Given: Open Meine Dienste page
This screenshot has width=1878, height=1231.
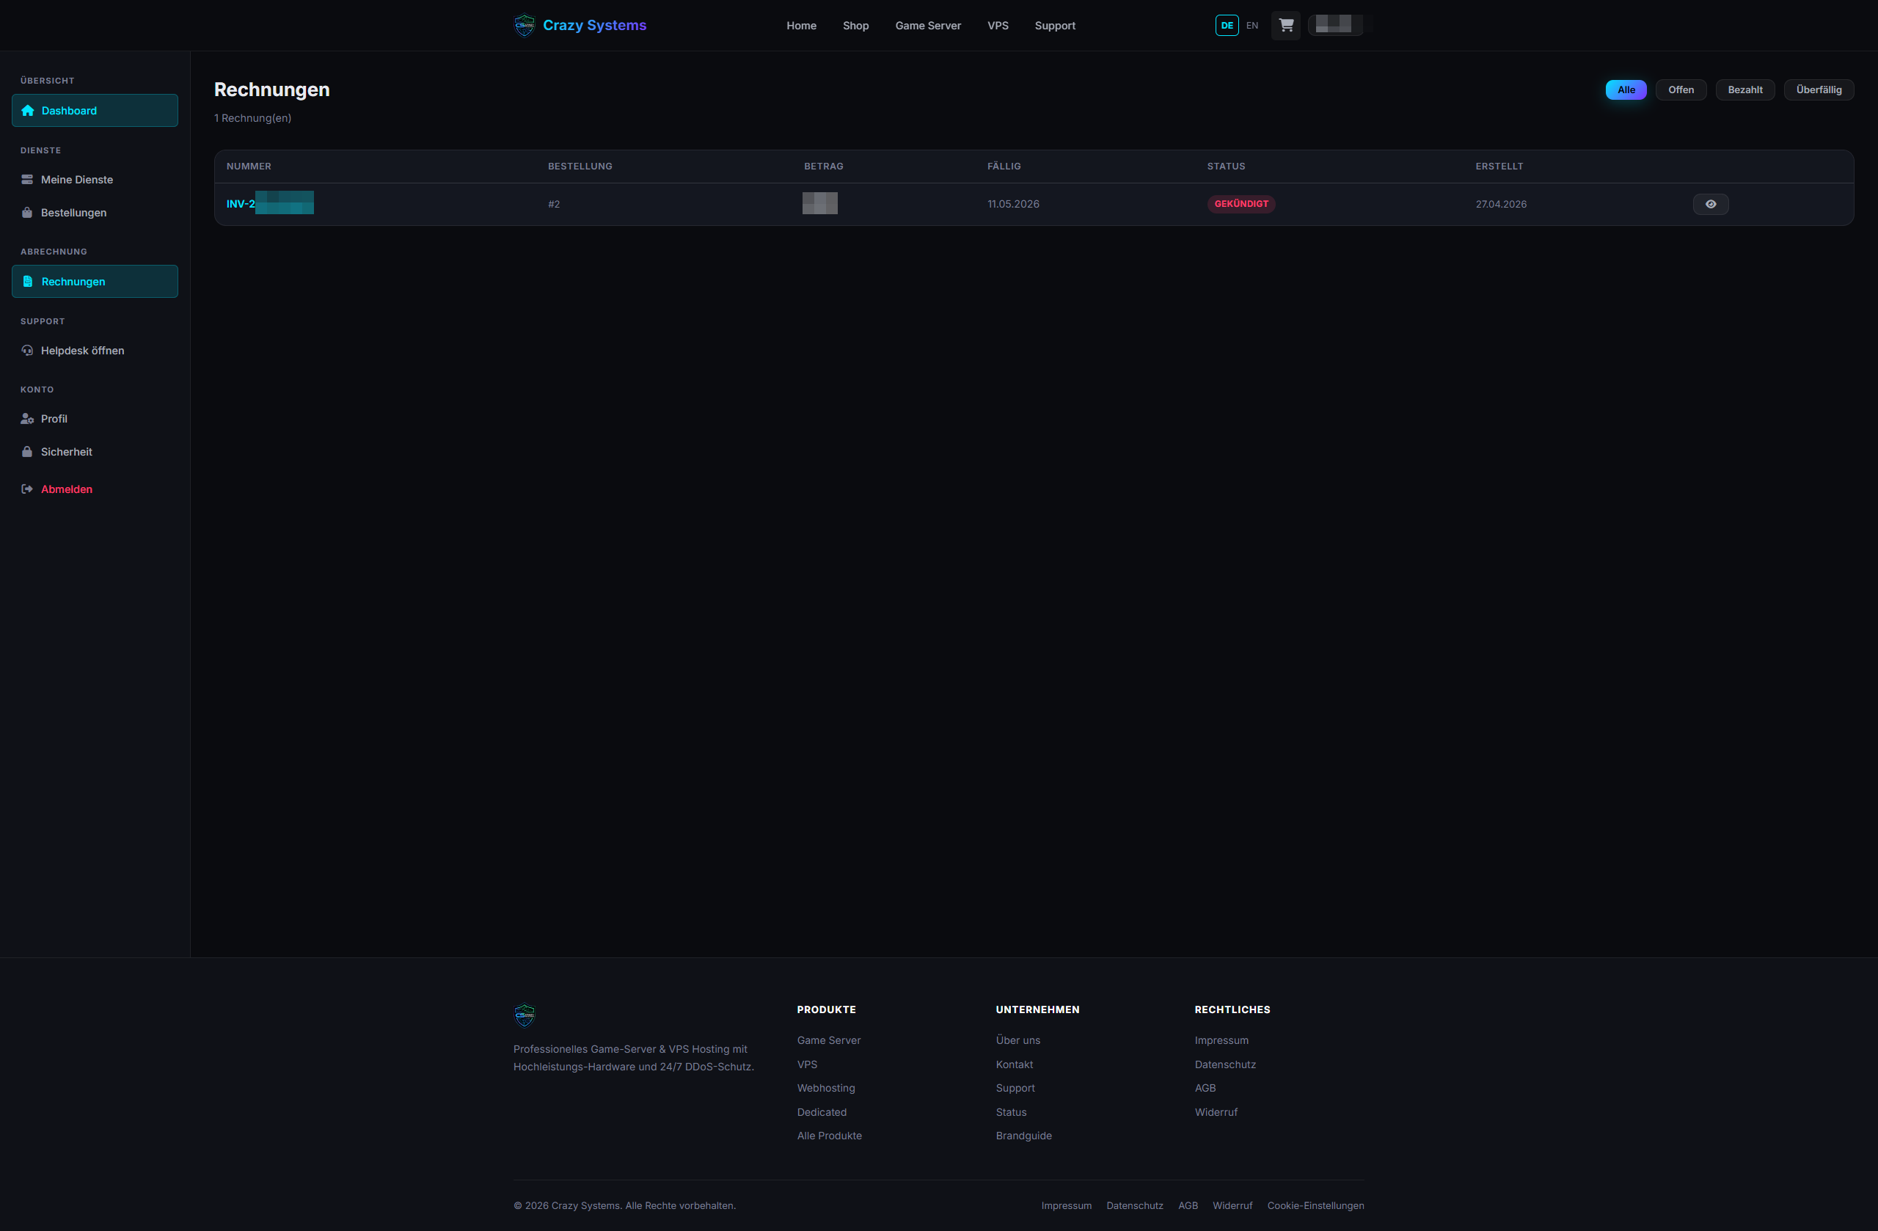Looking at the screenshot, I should 95,180.
